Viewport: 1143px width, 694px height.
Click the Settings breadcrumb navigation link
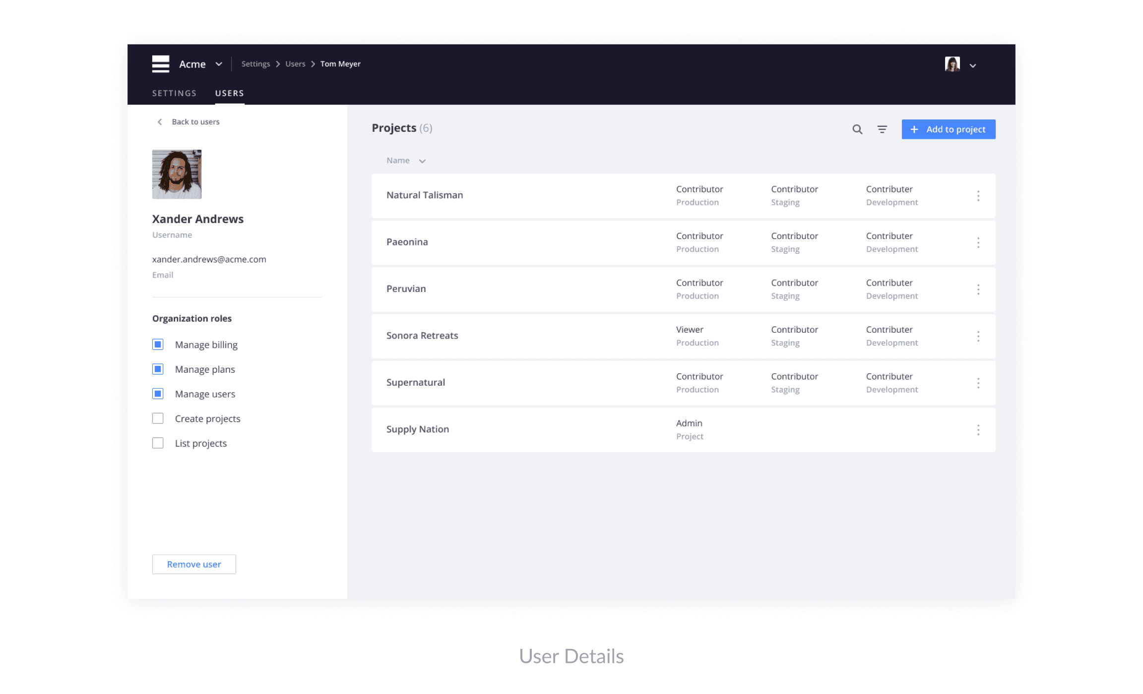[254, 63]
